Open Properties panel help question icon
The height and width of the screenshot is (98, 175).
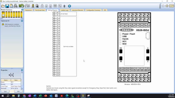click(22, 70)
